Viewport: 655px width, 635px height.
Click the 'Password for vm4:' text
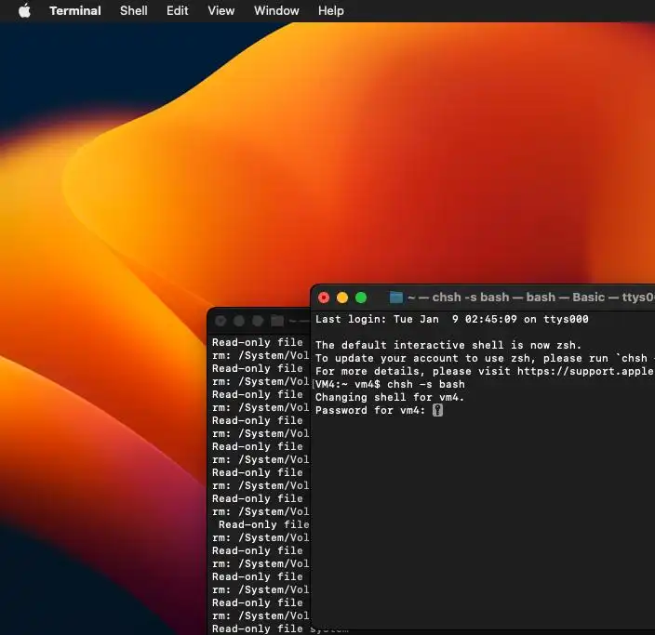coord(370,410)
